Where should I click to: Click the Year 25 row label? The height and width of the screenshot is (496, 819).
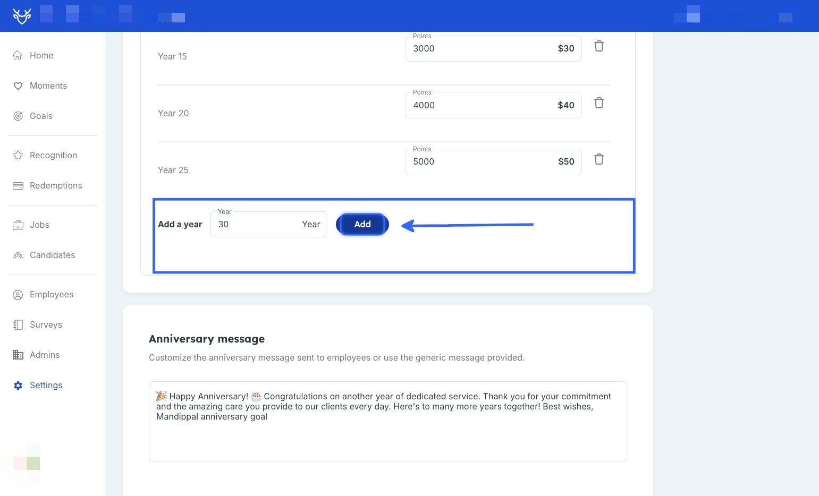click(x=173, y=170)
